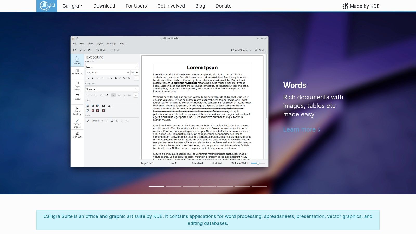Enable align left paragraph alignment
Viewport: 416px width, 234px height.
tap(113, 95)
